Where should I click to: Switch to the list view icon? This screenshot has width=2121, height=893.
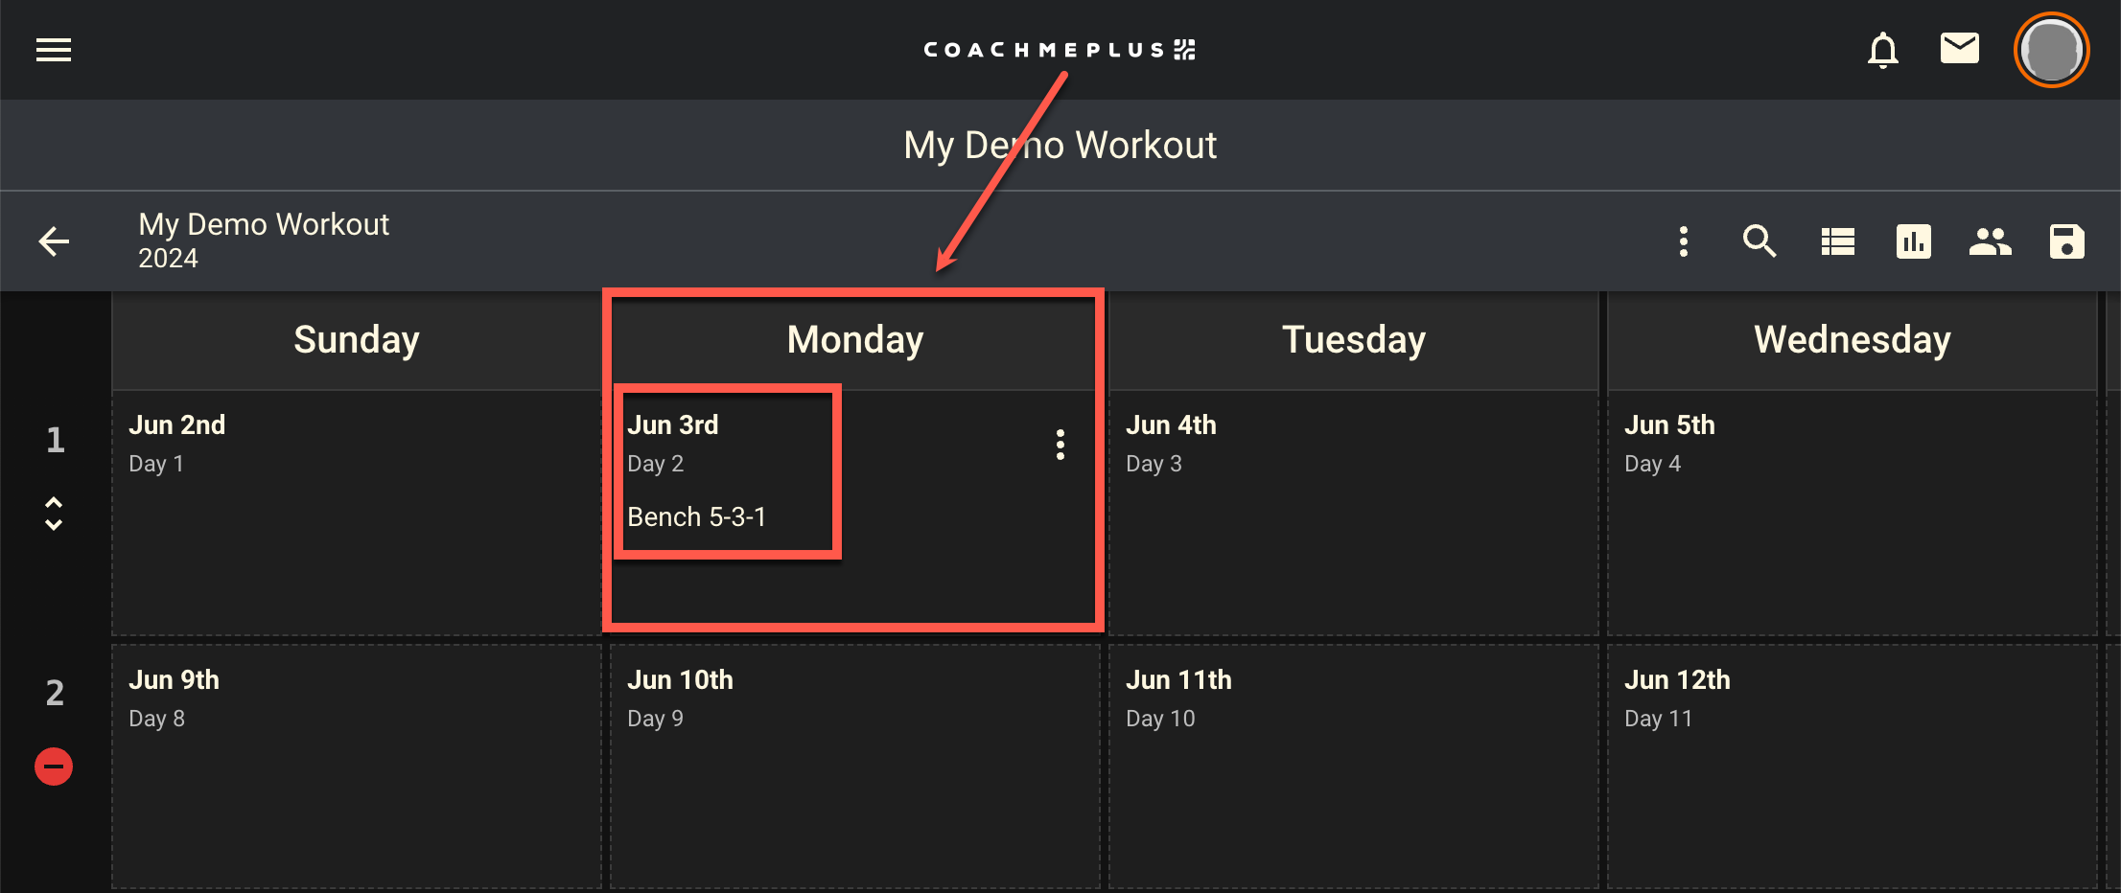(x=1837, y=241)
